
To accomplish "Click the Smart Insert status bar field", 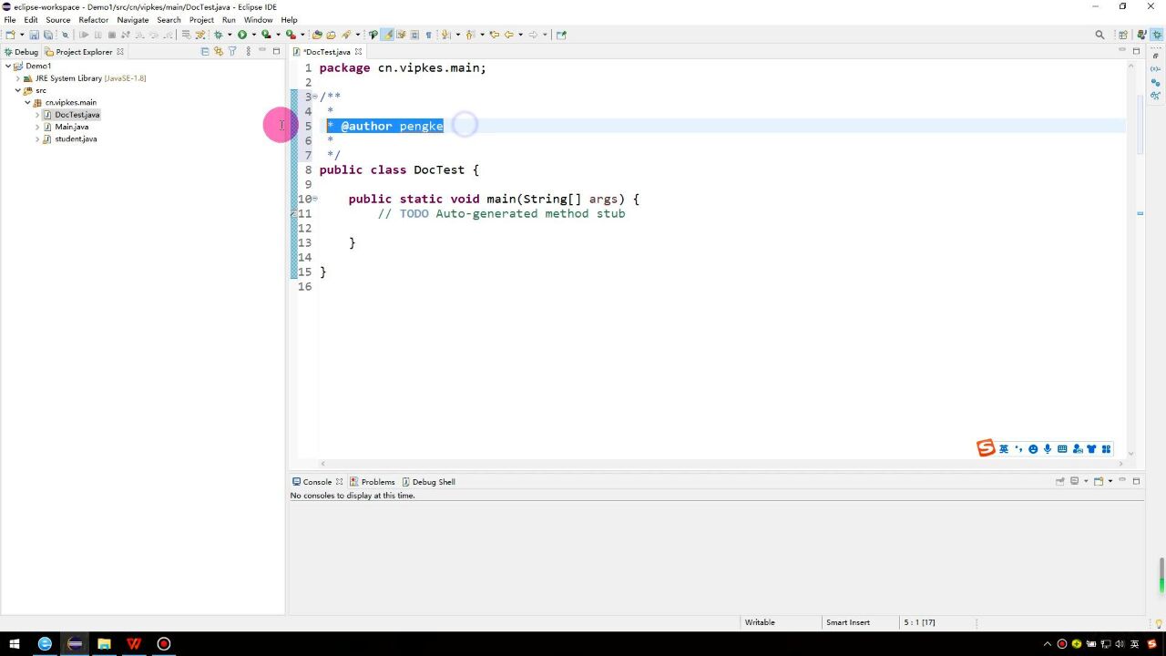I will (x=847, y=622).
